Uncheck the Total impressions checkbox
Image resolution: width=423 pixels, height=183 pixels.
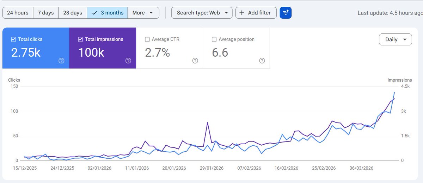coord(80,39)
